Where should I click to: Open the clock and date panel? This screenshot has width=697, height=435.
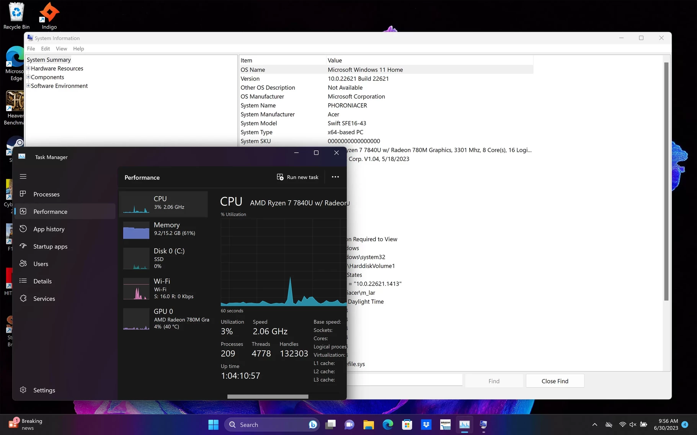[666, 425]
